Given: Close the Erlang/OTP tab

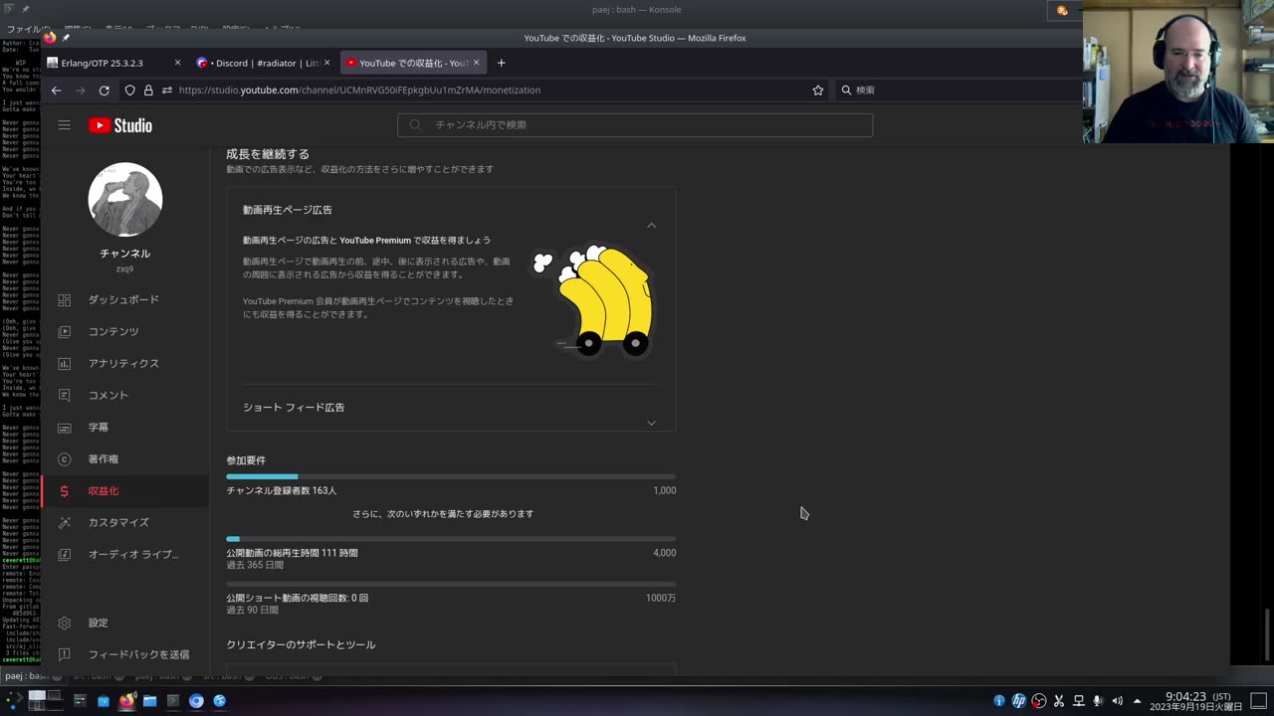Looking at the screenshot, I should click(177, 63).
